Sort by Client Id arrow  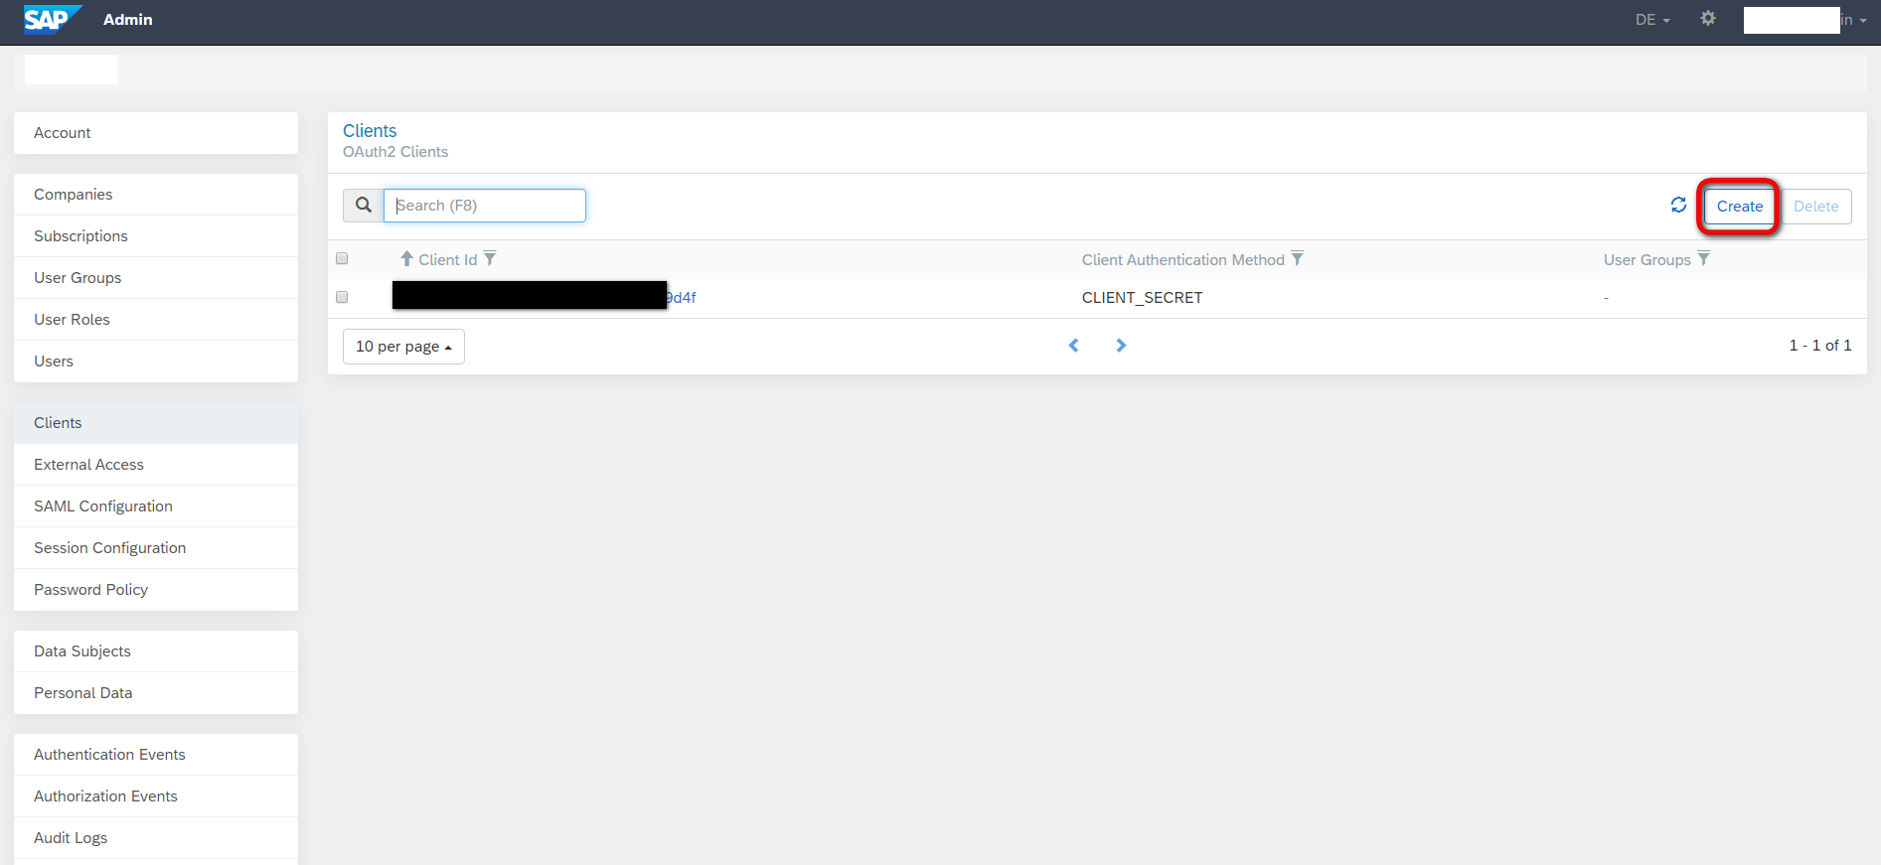pyautogui.click(x=406, y=259)
